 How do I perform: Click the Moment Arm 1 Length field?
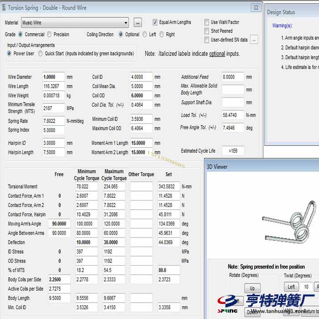tap(141, 143)
